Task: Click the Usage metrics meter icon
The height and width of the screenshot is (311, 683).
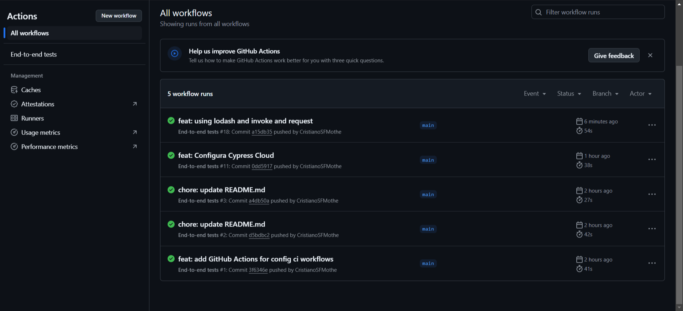Action: click(x=14, y=132)
